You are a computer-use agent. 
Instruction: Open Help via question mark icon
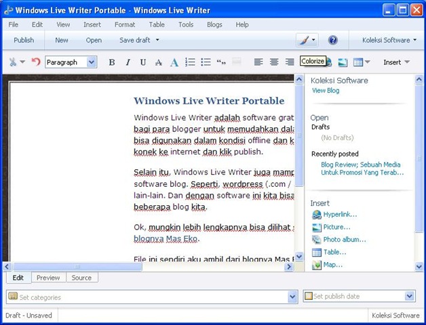pos(333,41)
